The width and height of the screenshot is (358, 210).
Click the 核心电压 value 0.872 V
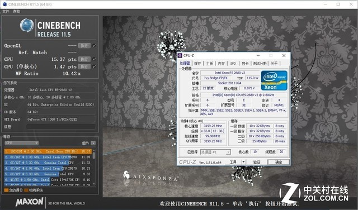click(249, 88)
